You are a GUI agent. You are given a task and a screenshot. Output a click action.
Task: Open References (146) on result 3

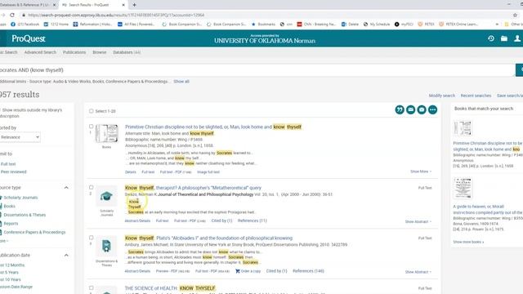[x=308, y=271]
